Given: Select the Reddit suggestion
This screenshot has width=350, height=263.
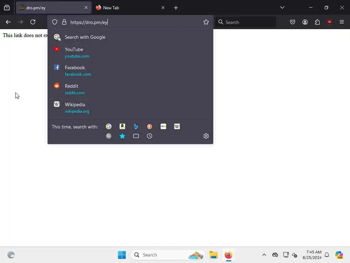Looking at the screenshot, I should [130, 89].
